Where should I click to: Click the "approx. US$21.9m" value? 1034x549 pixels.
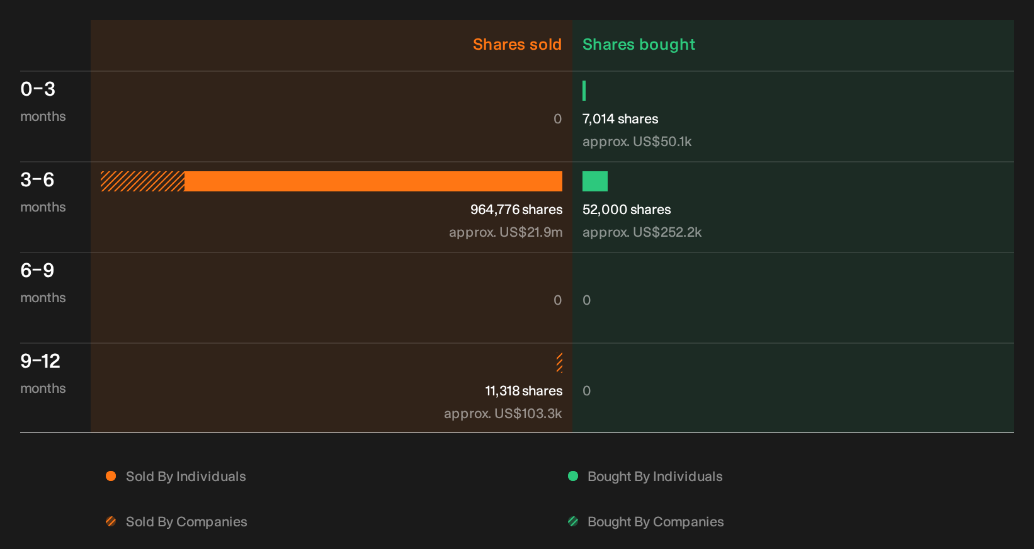point(506,232)
